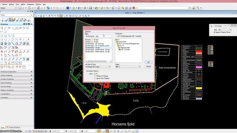Click the file list horizontal scrollbar

(99, 61)
